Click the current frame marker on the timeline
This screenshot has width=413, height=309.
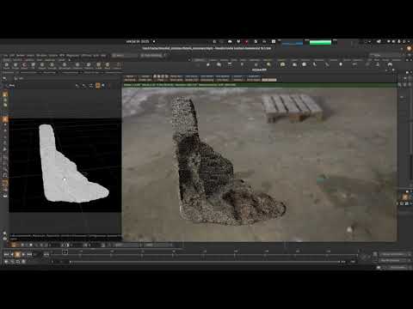pos(65,252)
